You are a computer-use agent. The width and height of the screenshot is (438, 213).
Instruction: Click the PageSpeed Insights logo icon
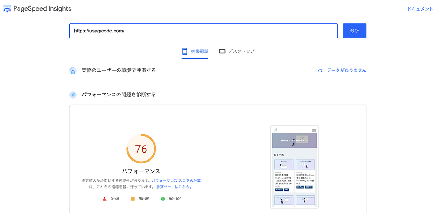7,8
